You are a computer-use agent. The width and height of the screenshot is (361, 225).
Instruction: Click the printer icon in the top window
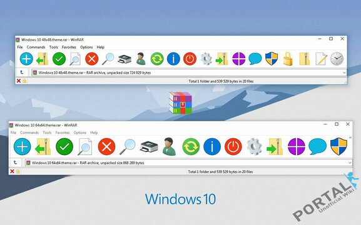click(x=125, y=59)
